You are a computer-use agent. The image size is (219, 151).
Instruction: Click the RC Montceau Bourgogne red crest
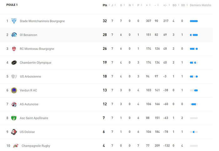14,49
